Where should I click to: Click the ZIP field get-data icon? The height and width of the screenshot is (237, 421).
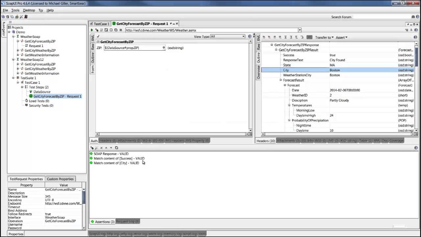[x=163, y=48]
